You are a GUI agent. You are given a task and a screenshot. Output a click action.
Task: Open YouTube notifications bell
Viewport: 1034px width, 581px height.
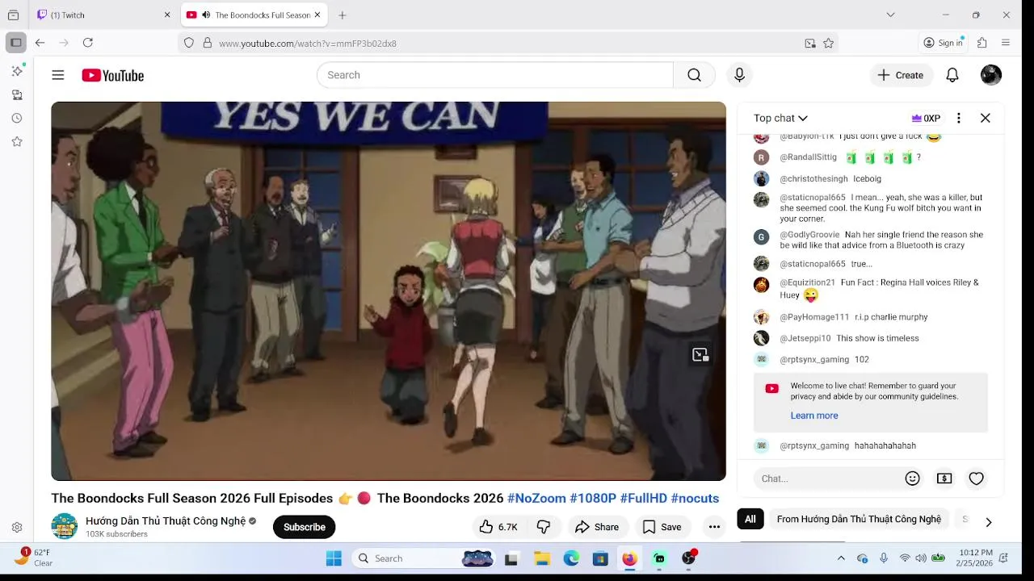(952, 75)
